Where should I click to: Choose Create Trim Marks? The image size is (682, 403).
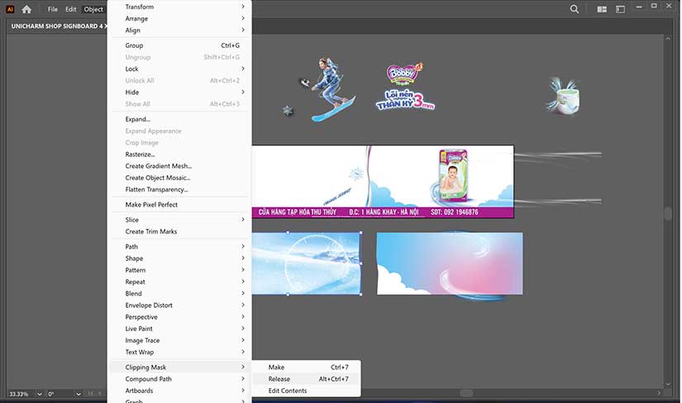[x=179, y=231]
